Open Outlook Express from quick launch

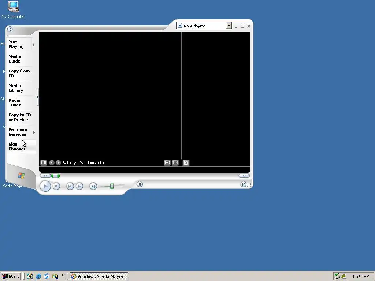coord(47,276)
